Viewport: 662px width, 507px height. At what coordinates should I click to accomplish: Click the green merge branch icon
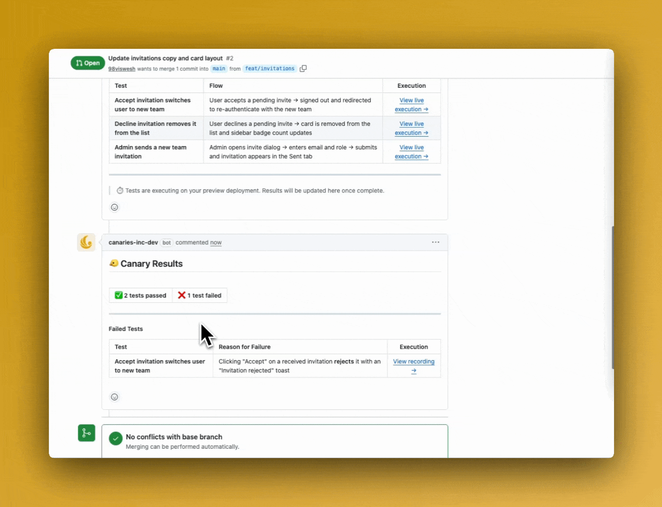point(86,433)
